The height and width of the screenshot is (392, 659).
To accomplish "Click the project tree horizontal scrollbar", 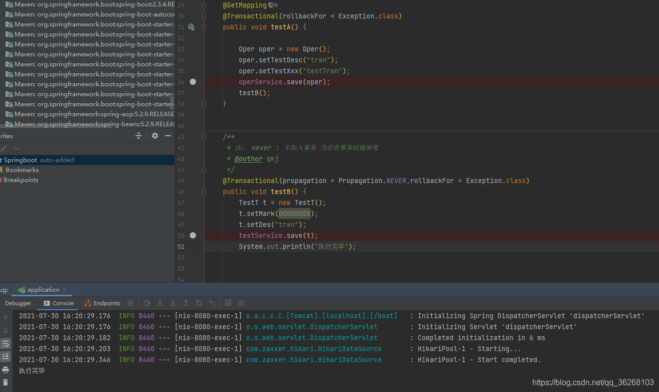I will (x=57, y=125).
